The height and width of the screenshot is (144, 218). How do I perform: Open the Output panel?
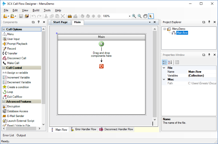(21, 135)
